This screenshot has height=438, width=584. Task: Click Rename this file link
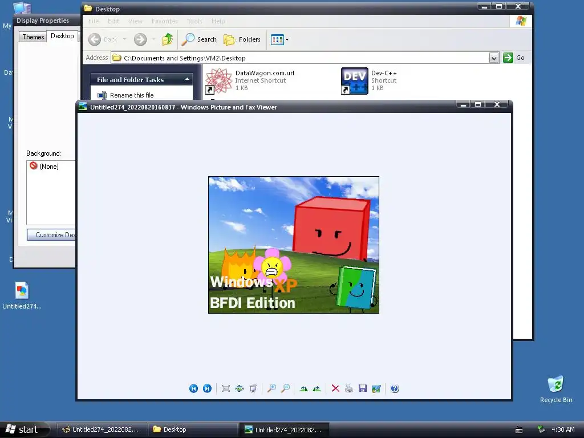click(132, 95)
